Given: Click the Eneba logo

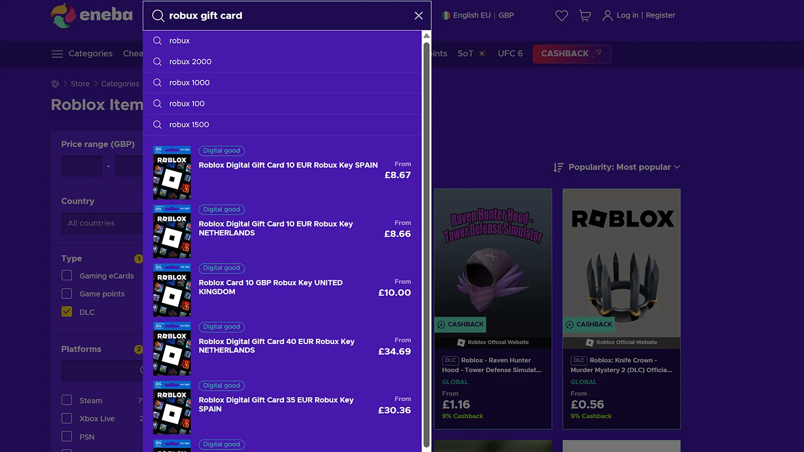Looking at the screenshot, I should [x=92, y=15].
